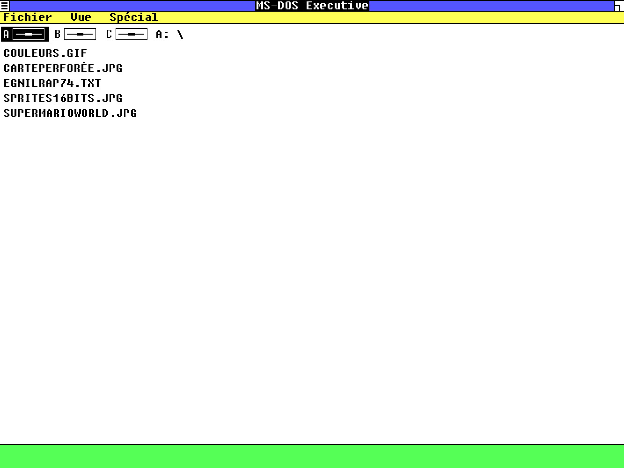This screenshot has width=624, height=468.
Task: Select the file COULEURS.GIF
Action: tap(45, 53)
